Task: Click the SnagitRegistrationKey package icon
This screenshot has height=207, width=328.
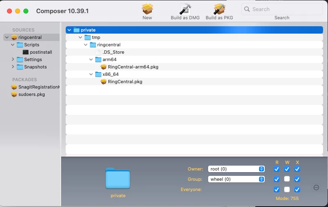Action: point(14,87)
